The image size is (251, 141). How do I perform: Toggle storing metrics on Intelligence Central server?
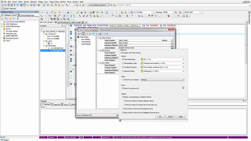(123, 113)
